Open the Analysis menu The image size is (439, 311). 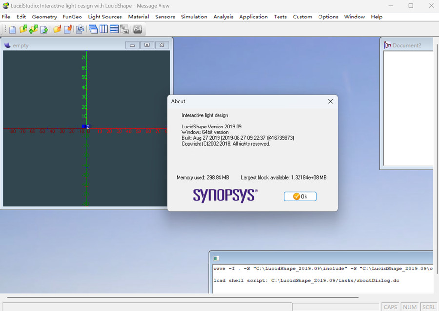(x=223, y=17)
